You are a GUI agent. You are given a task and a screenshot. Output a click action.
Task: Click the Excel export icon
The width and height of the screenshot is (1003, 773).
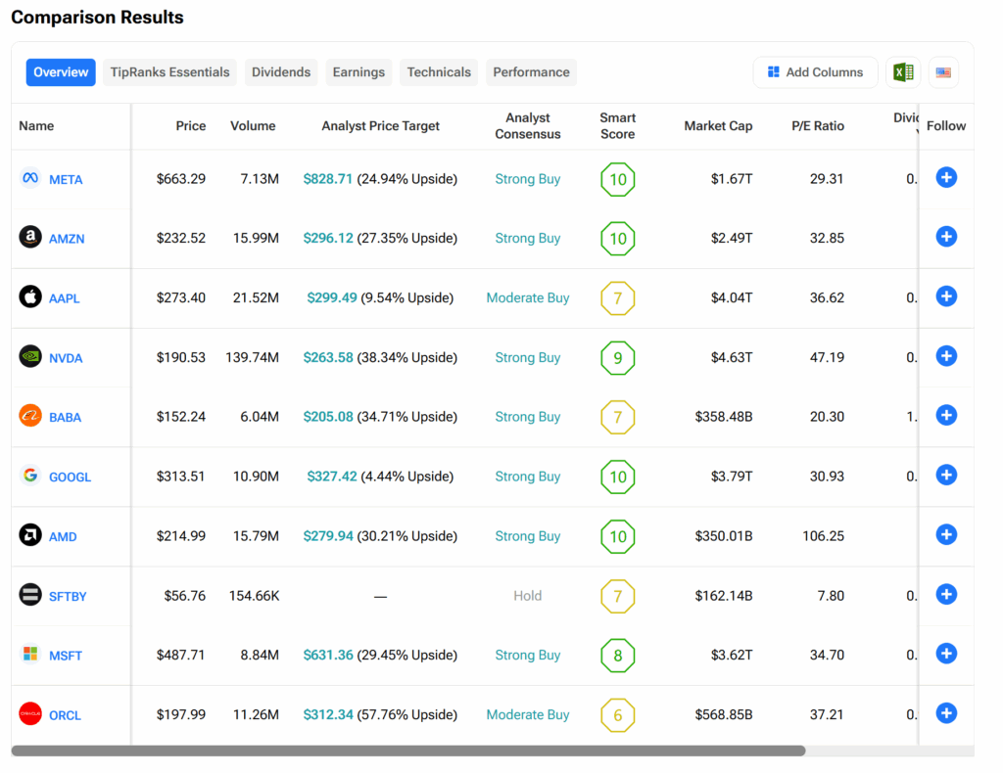coord(902,72)
